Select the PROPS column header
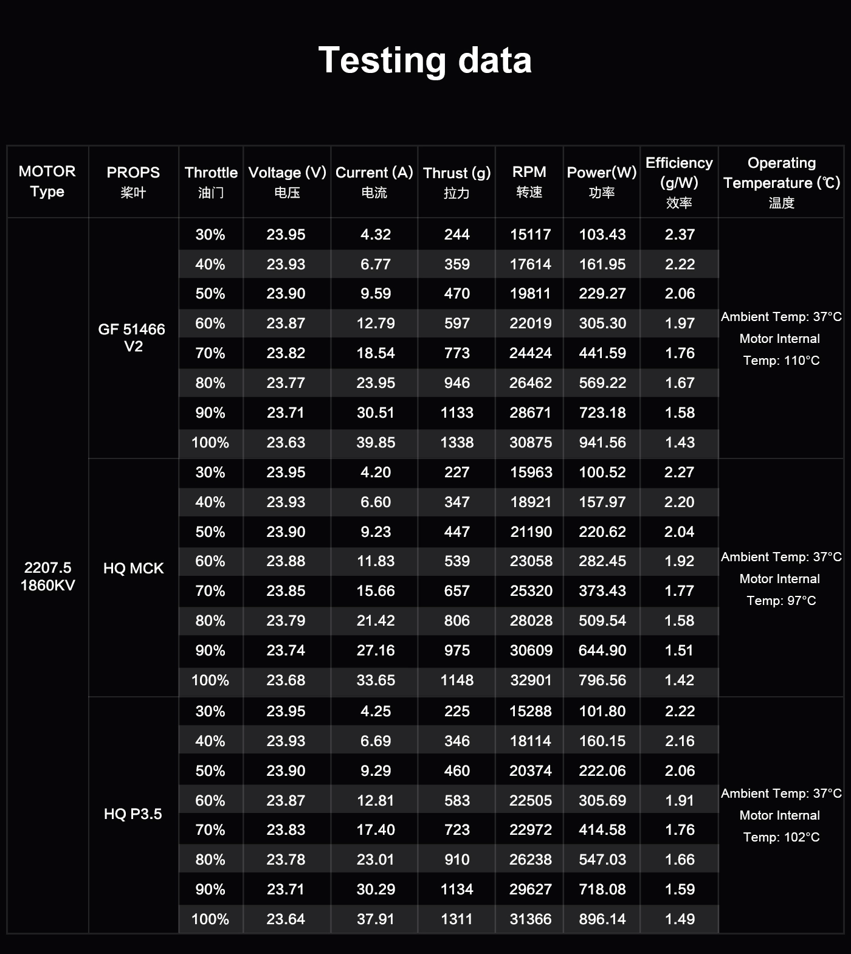This screenshot has height=954, width=851. [133, 181]
